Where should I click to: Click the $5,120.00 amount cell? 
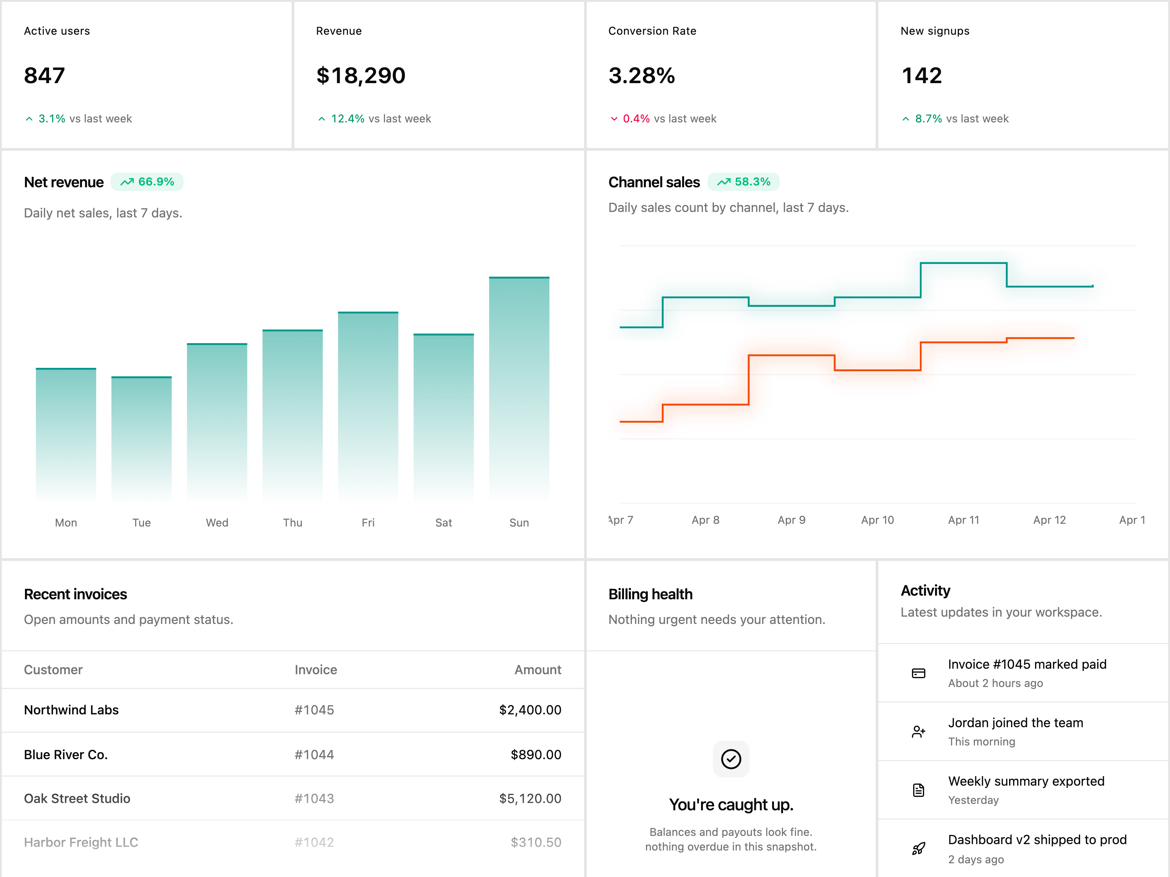[530, 798]
